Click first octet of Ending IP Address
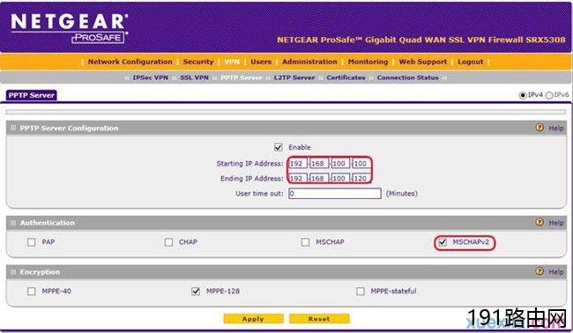573x333 pixels. [297, 178]
